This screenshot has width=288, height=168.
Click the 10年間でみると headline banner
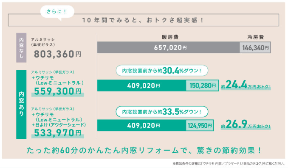[144, 20]
